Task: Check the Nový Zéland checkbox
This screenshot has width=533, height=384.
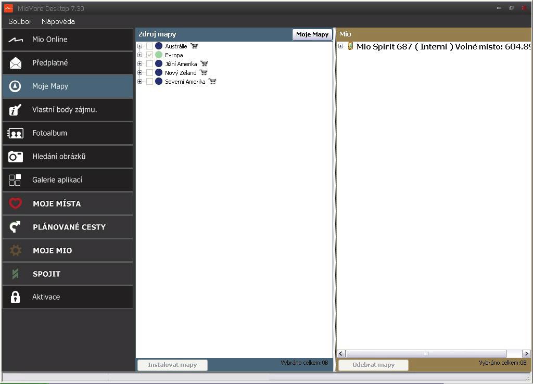Action: (149, 72)
